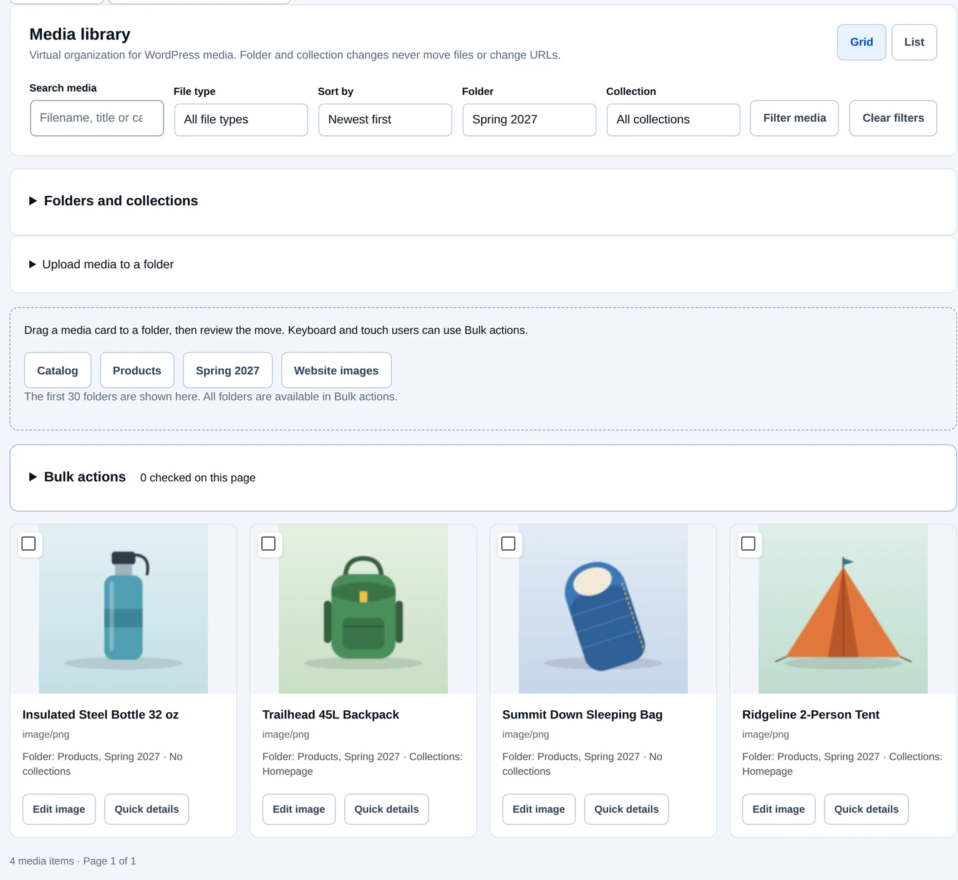Click the Search media input field

coord(97,118)
